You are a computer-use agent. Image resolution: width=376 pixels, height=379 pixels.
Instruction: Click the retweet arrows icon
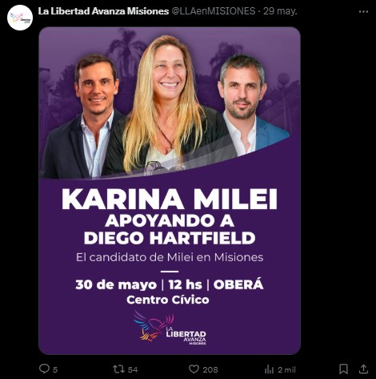[x=118, y=369]
